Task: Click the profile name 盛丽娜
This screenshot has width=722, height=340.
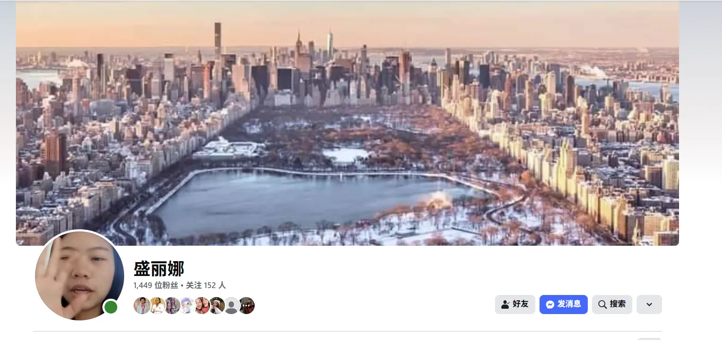Action: tap(159, 269)
